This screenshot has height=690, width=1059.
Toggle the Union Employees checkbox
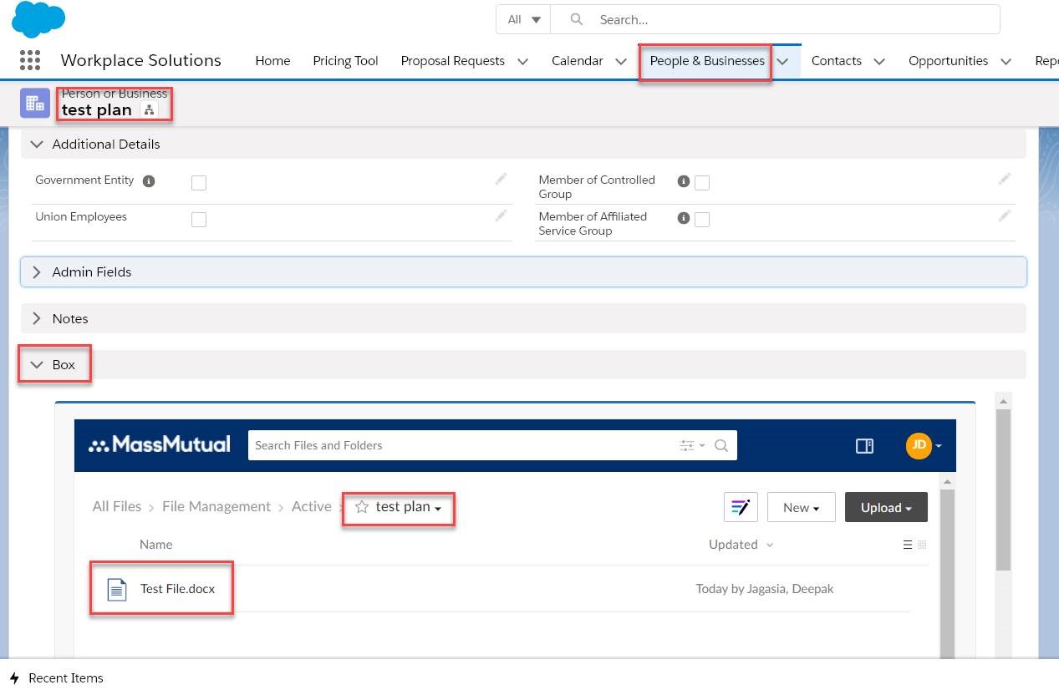pyautogui.click(x=199, y=220)
